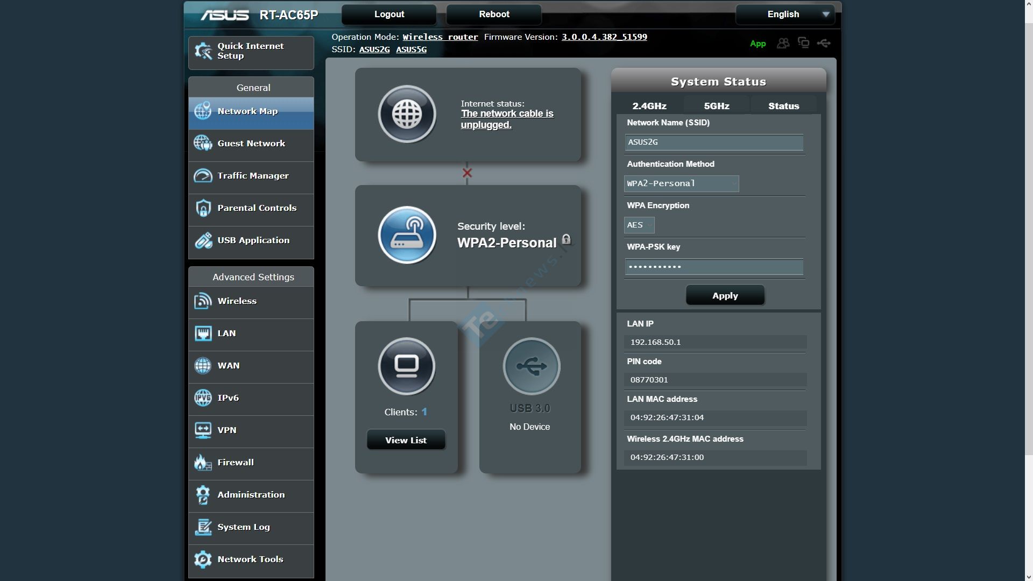The image size is (1033, 581).
Task: Click the Apply button
Action: click(725, 295)
